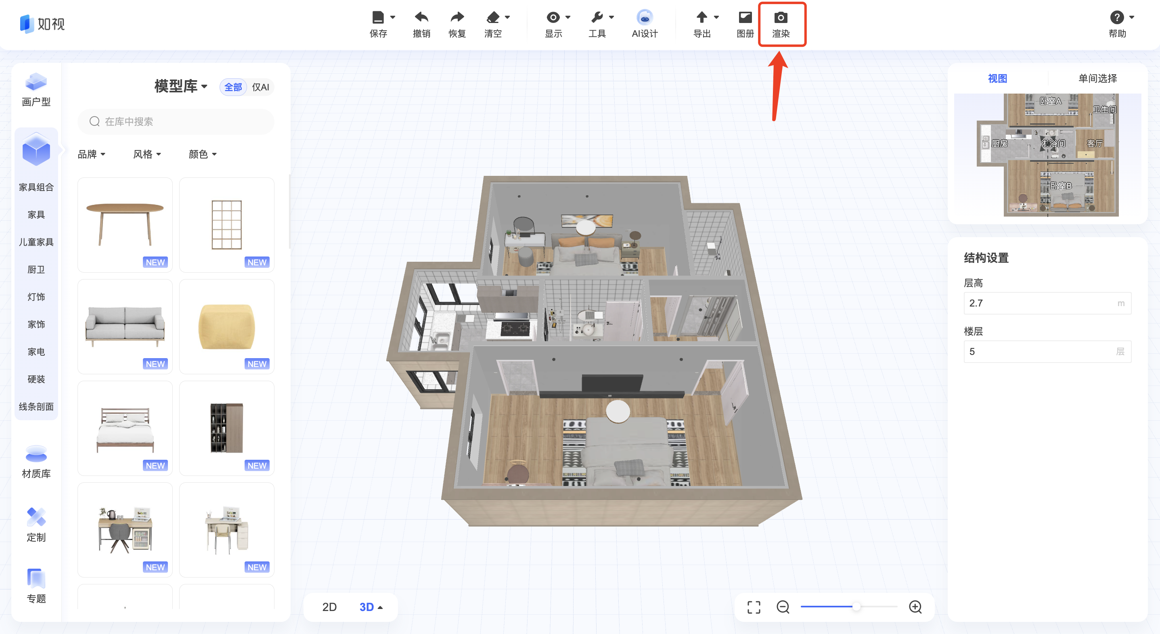Open the 模型库 title dropdown
1160x634 pixels.
(x=181, y=86)
